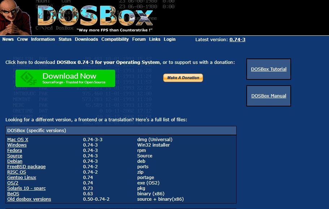Click the Login navigation link
Screen dimensions: 329x209
(x=169, y=39)
